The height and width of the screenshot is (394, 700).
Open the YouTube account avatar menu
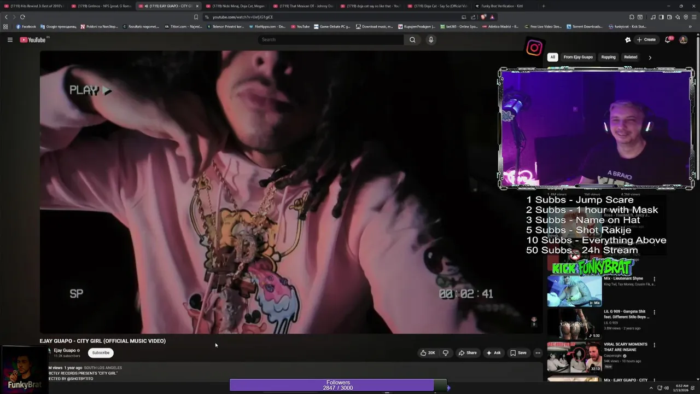tap(683, 39)
